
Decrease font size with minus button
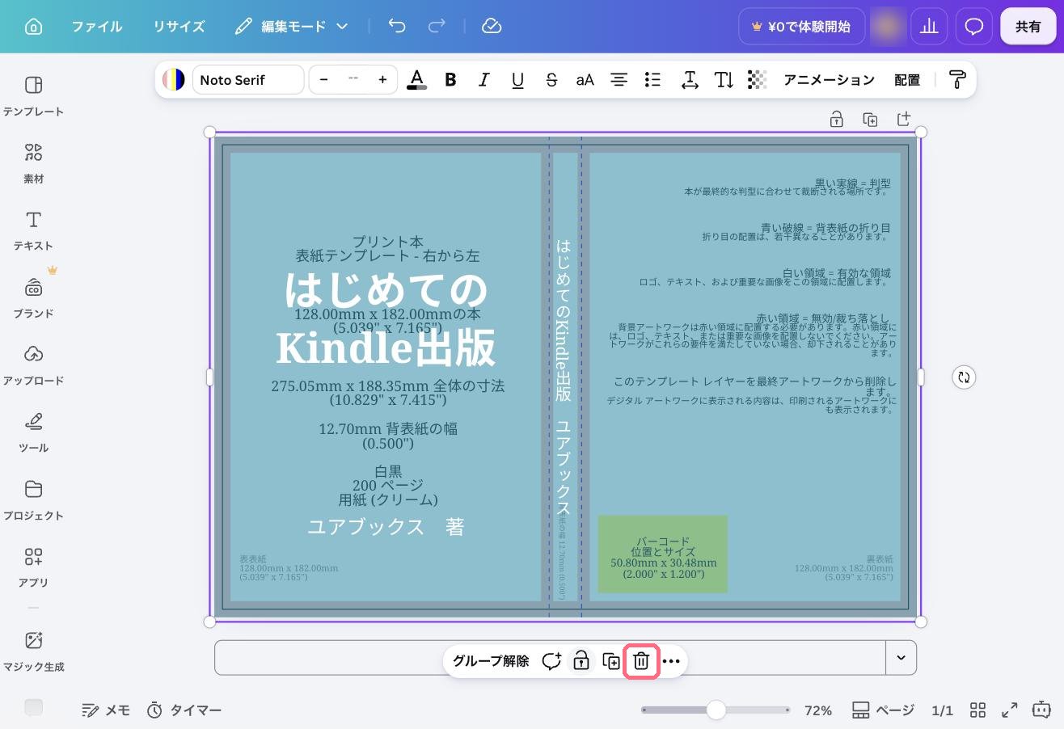(x=324, y=79)
